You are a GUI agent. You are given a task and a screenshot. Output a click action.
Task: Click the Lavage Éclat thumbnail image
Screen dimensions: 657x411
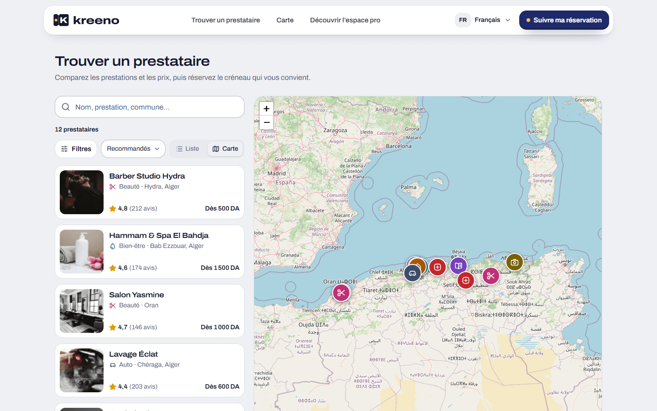coord(82,370)
